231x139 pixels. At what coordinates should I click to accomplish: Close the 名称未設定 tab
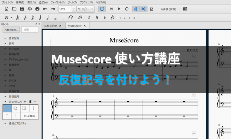[x=60, y=26]
